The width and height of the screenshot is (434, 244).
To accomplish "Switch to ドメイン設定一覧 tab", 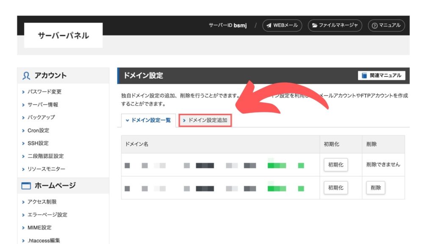I will [148, 120].
